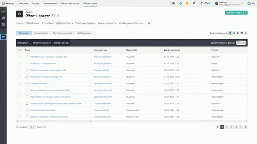Show the 'Задачи на мне' filter tab
257x144 pixels.
pyautogui.click(x=41, y=33)
